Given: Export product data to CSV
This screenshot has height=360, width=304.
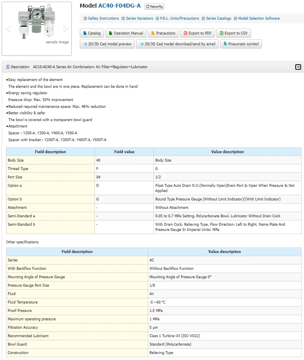Looking at the screenshot, I should click(x=234, y=33).
